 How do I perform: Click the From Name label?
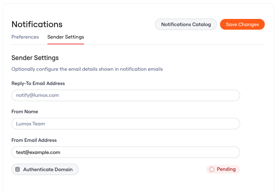(25, 111)
